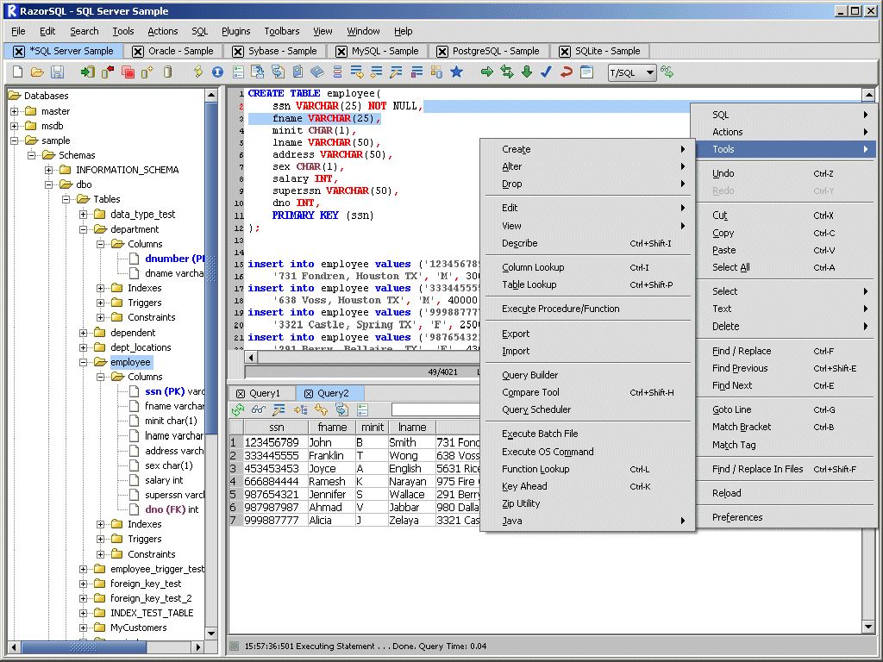Click the eyeglasses icon in results toolbar
The height and width of the screenshot is (662, 883).
tap(258, 409)
